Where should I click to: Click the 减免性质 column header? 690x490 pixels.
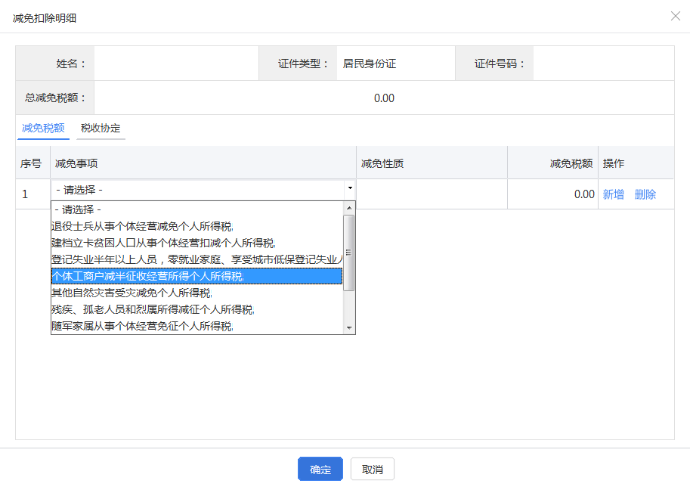[432, 163]
